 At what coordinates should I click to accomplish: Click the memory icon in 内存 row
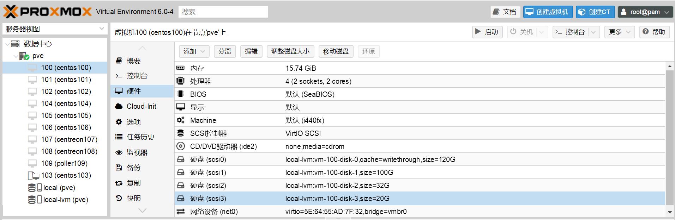(180, 68)
